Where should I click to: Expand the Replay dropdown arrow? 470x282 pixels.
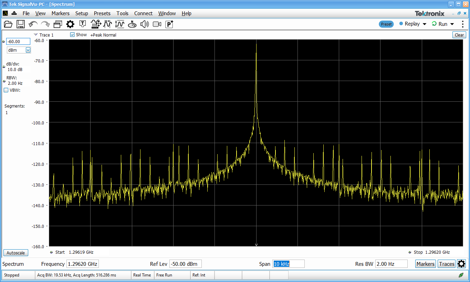(425, 24)
